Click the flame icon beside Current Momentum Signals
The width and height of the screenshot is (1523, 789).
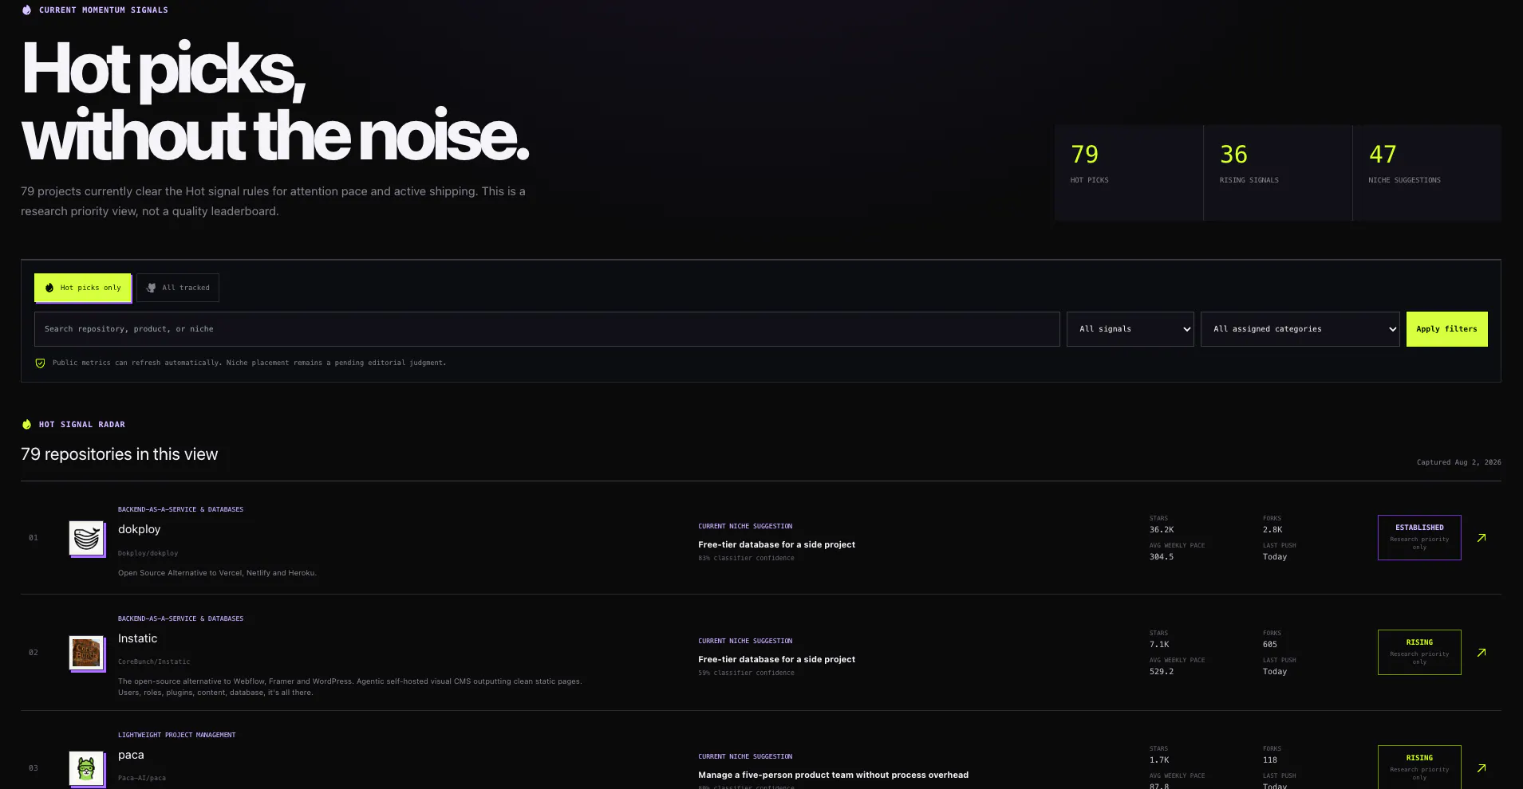click(x=26, y=10)
